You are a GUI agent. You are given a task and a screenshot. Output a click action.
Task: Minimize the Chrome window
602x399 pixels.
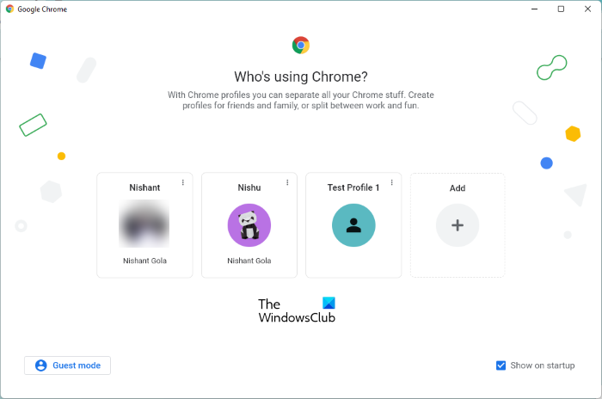click(x=536, y=9)
